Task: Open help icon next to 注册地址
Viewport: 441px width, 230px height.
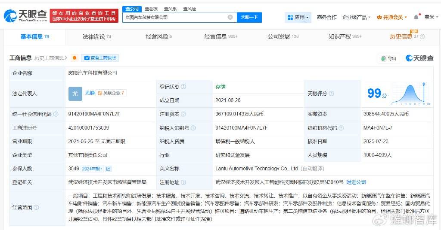Action: pos(183,182)
